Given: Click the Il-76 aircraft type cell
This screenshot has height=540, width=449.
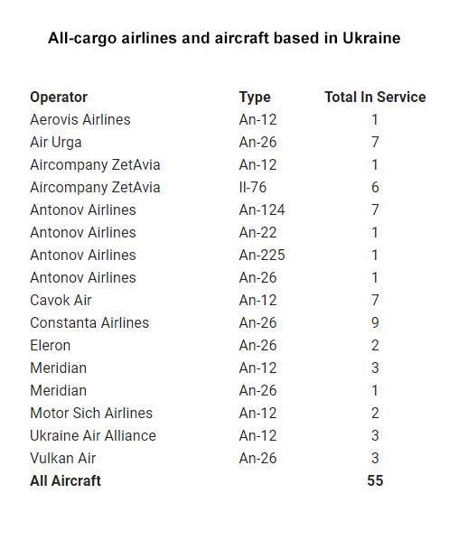Looking at the screenshot, I should tap(253, 187).
